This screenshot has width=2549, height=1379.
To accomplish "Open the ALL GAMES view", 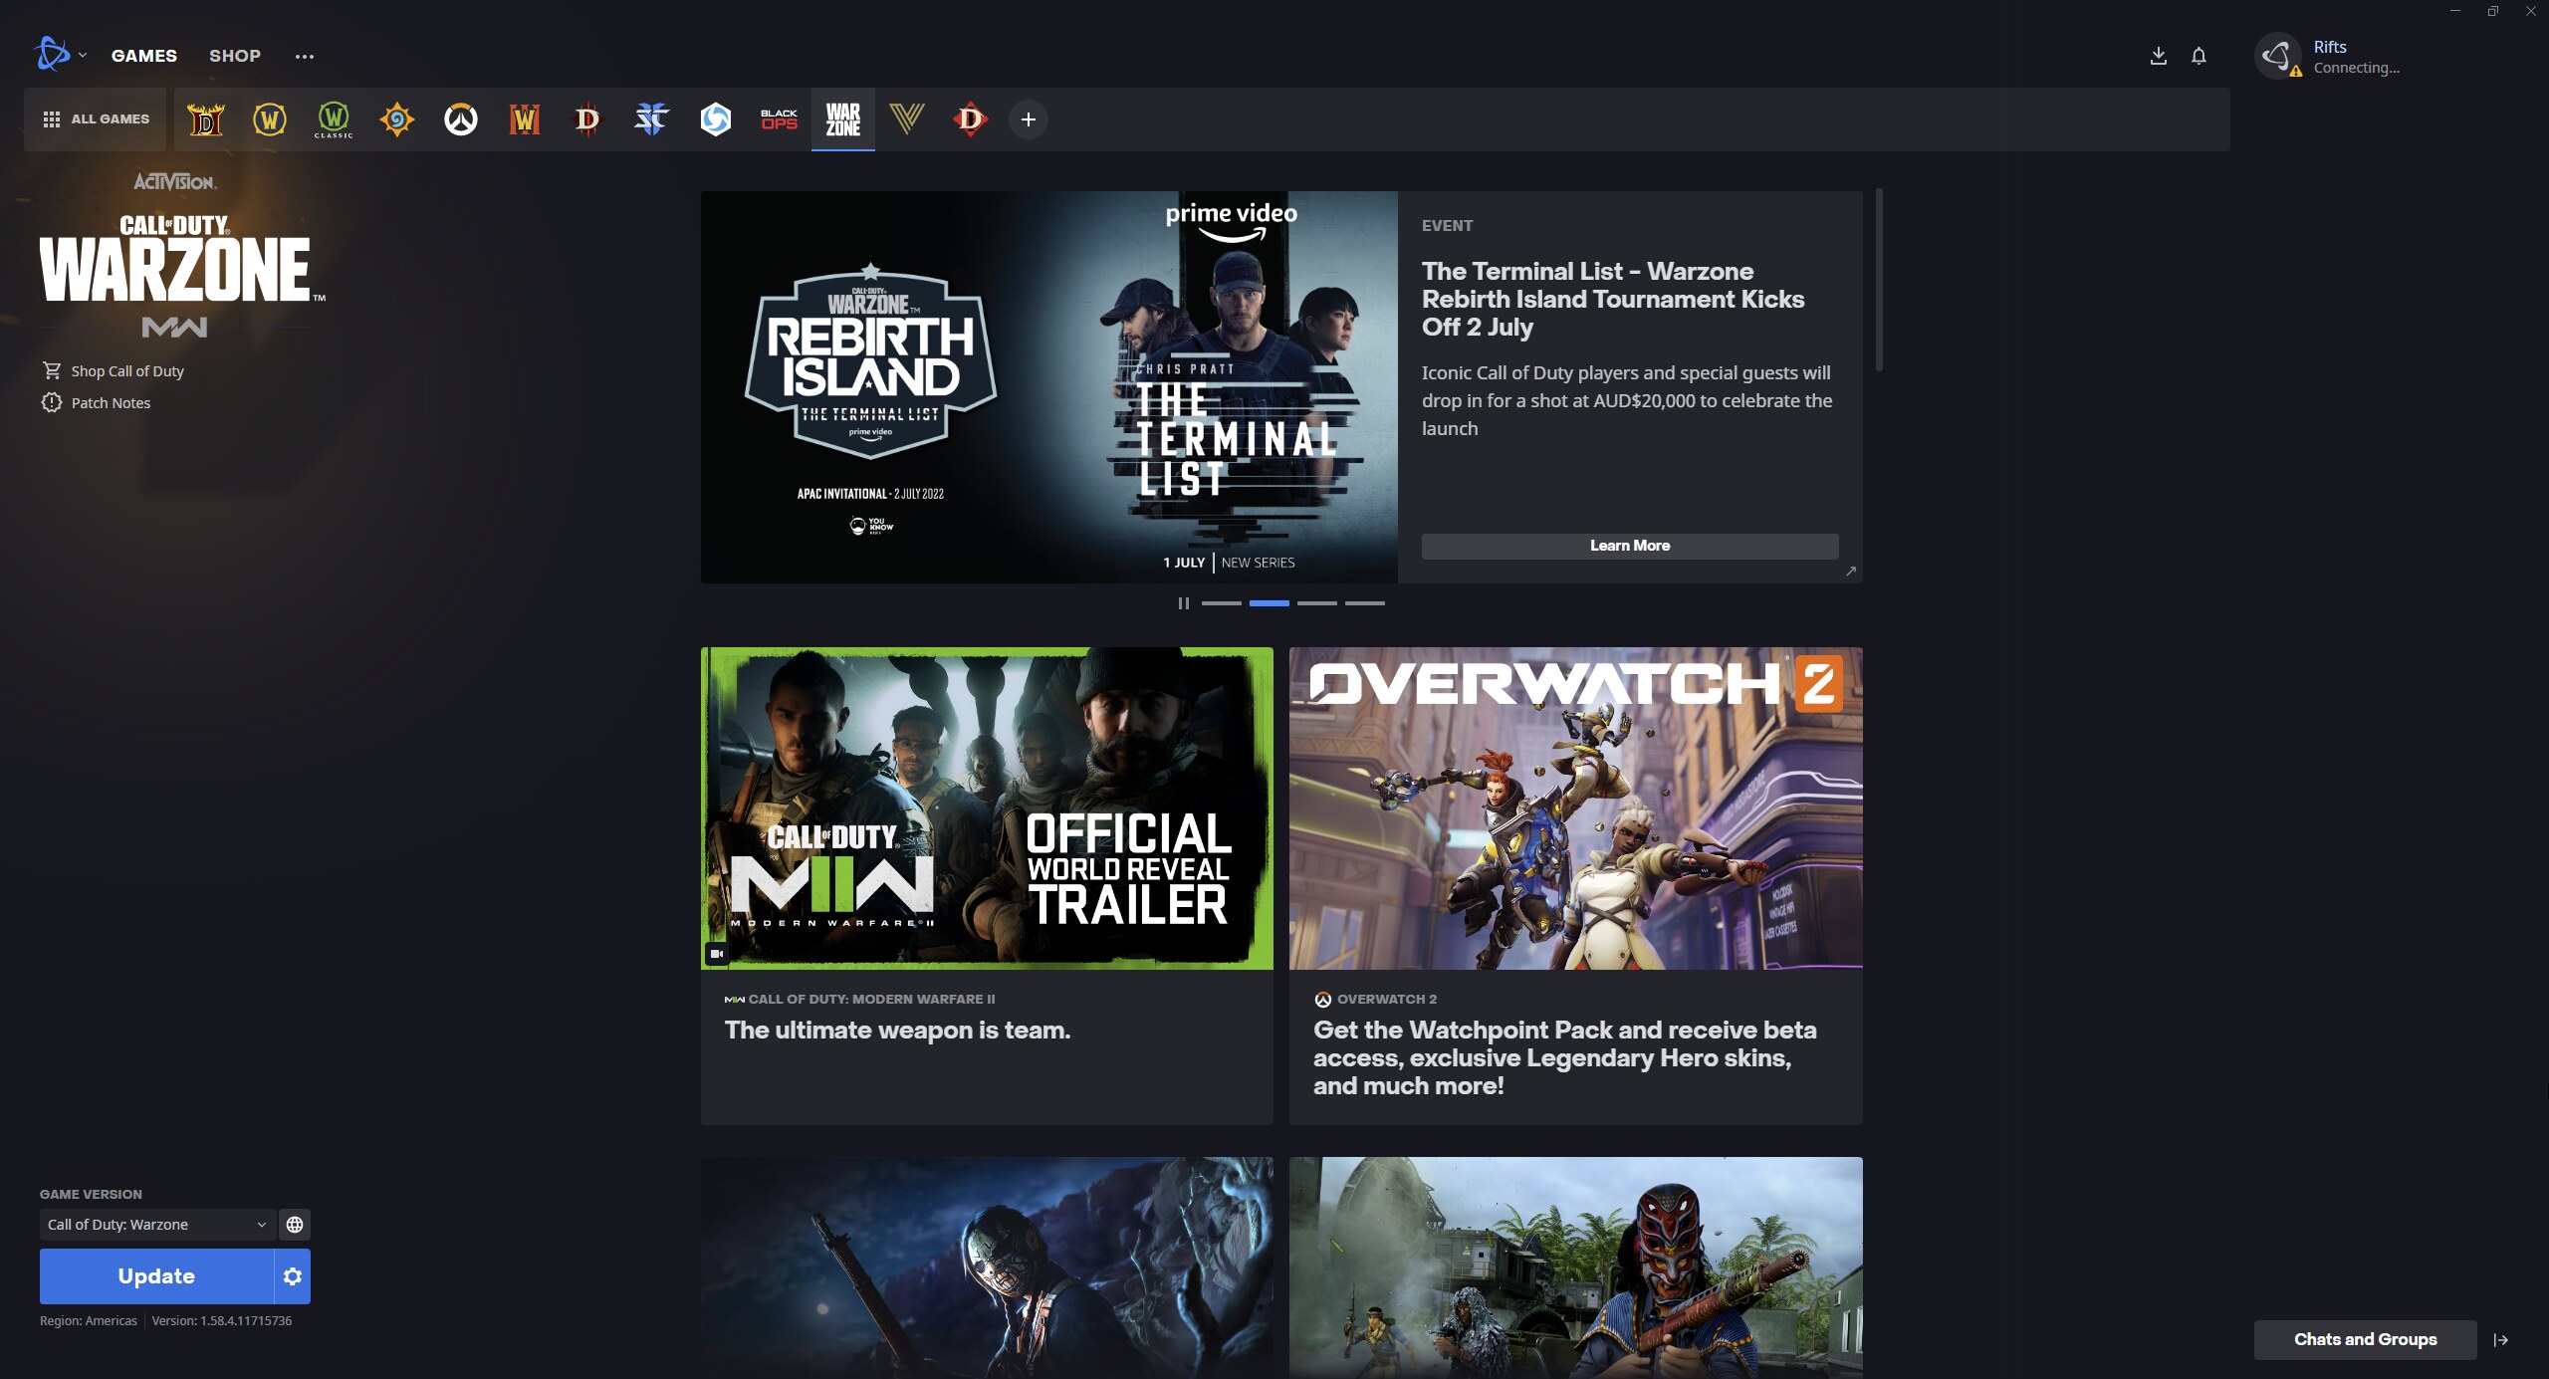I will (x=96, y=119).
